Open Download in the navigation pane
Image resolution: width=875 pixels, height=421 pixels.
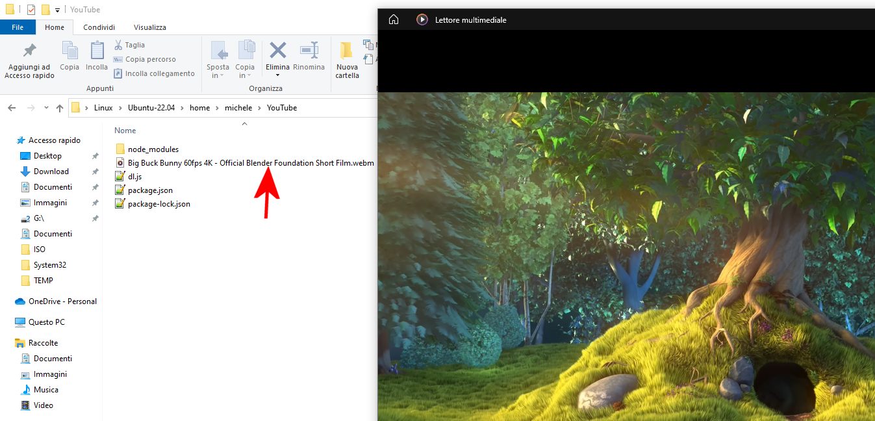pos(51,172)
